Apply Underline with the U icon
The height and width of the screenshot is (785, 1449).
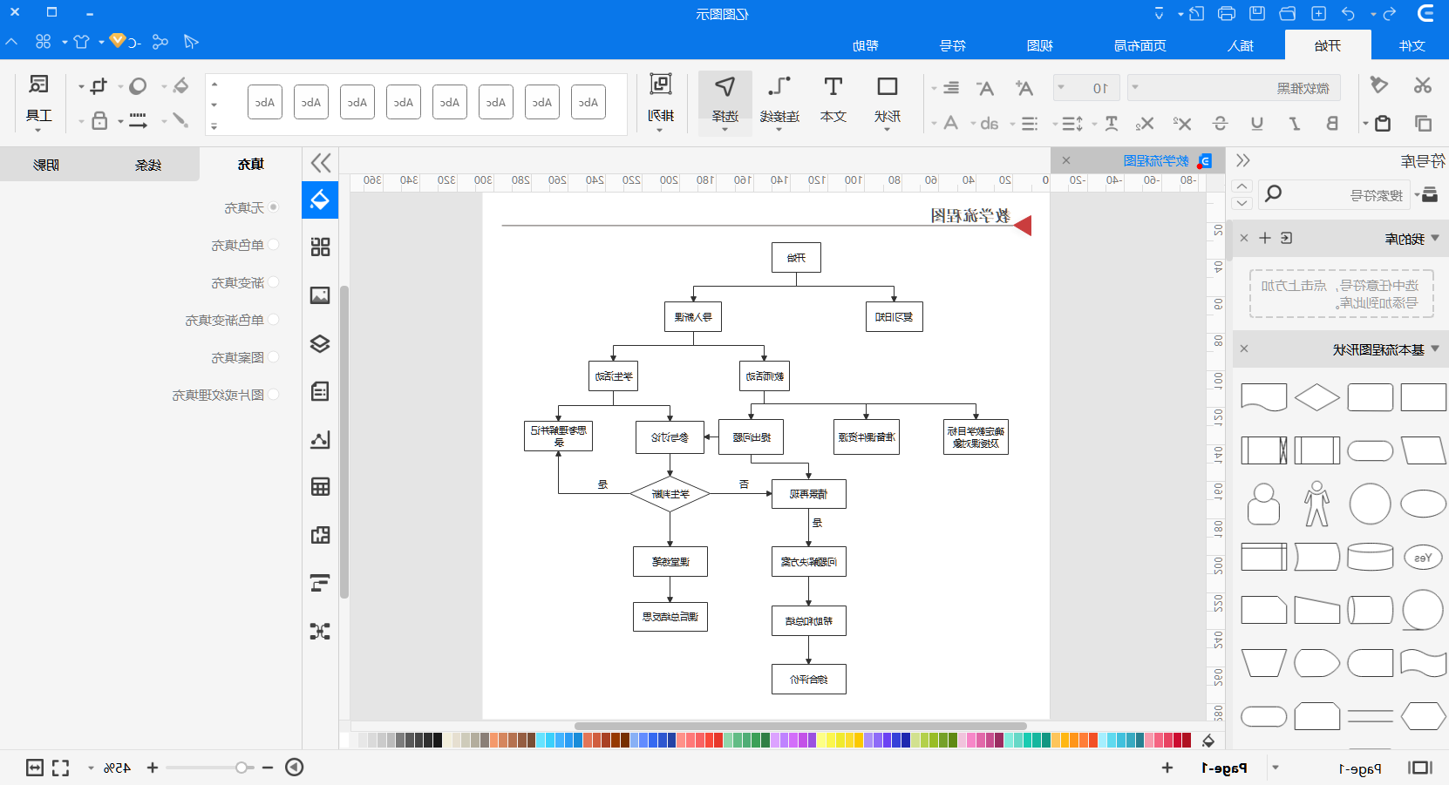tap(1257, 124)
